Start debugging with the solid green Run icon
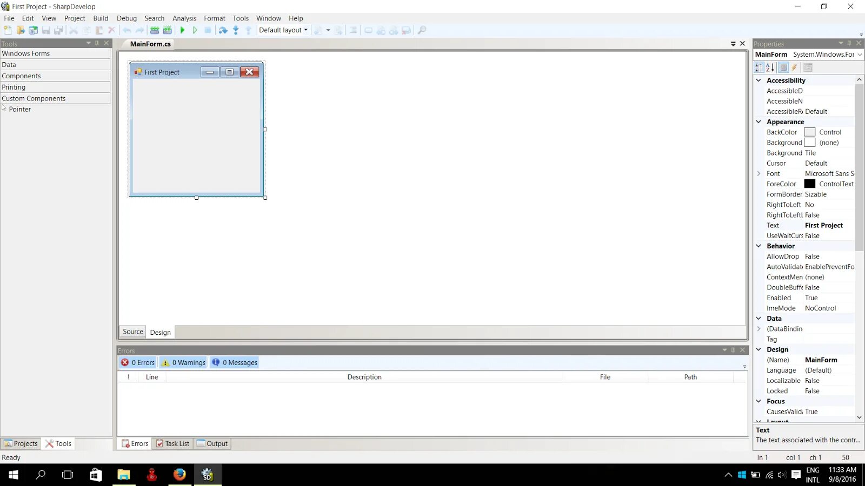Image resolution: width=865 pixels, height=486 pixels. click(x=183, y=30)
